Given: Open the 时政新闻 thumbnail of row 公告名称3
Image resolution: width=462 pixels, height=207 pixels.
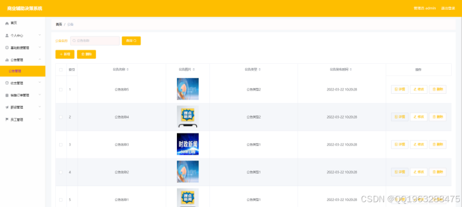Looking at the screenshot, I should coord(188,144).
